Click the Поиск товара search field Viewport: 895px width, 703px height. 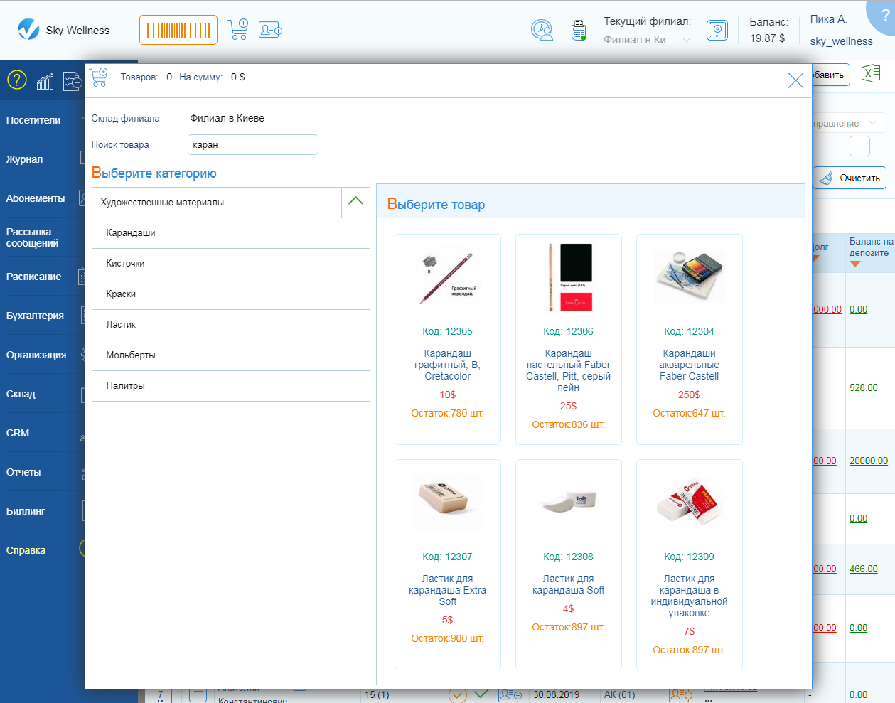pyautogui.click(x=252, y=145)
